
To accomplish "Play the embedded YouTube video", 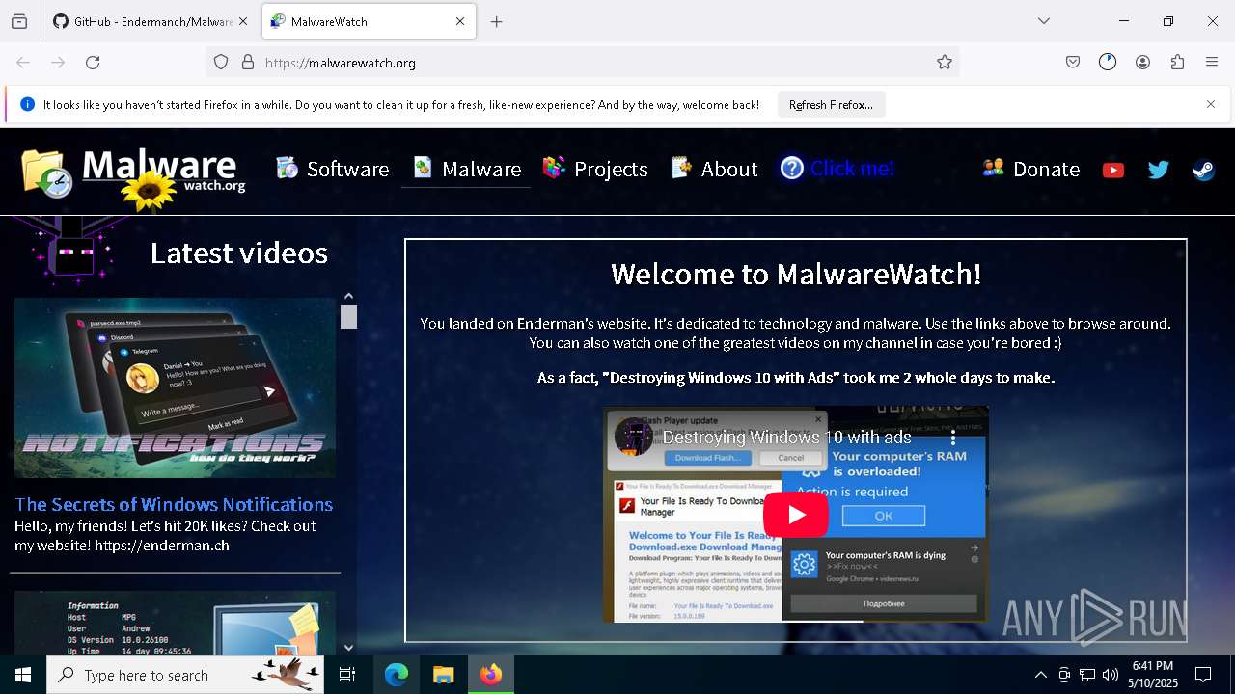I will pos(796,515).
